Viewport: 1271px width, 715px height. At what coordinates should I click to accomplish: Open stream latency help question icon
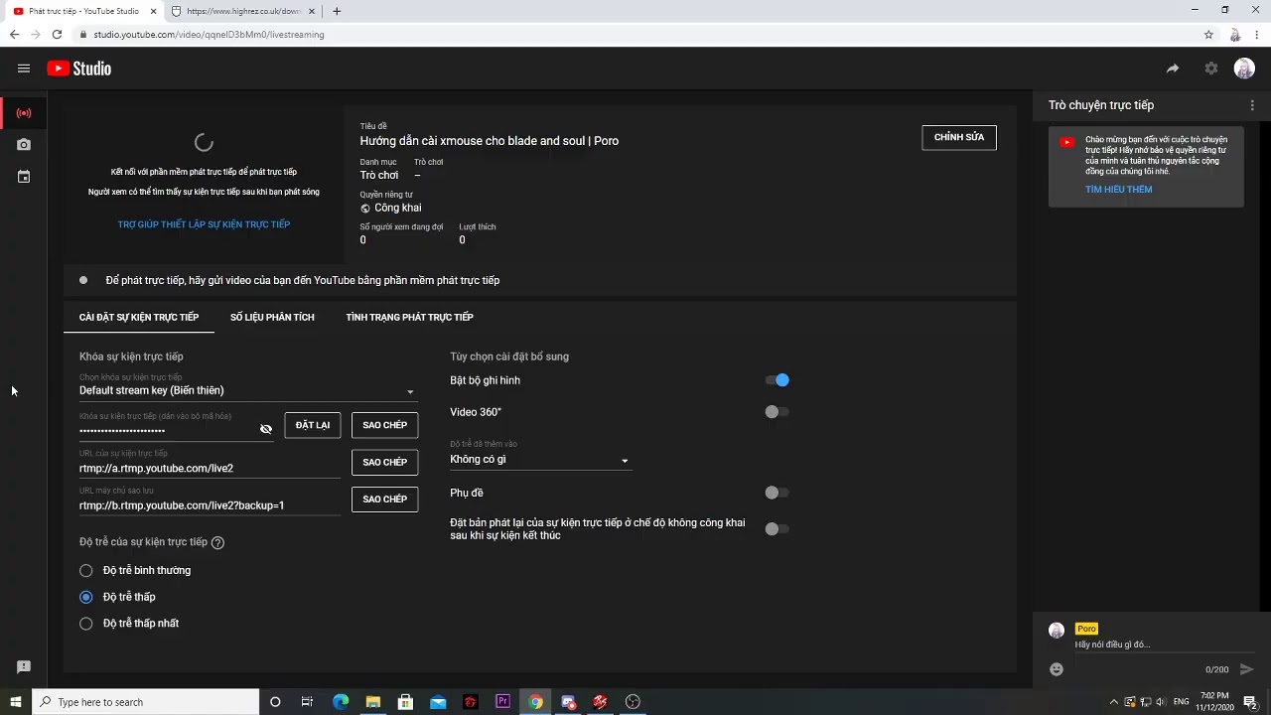[x=217, y=542]
